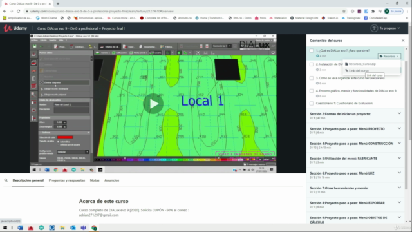Screen dimensions: 412x232
Task: Open lecture 1 ¿Qué es DIALux evo
Action: 342,50
